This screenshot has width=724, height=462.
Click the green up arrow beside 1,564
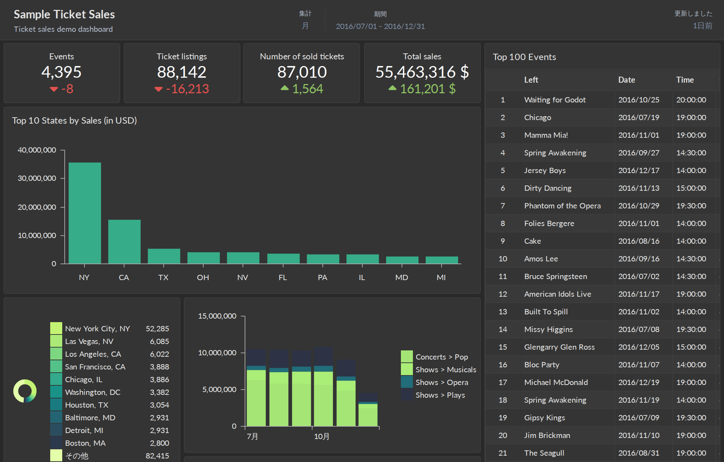tap(285, 88)
